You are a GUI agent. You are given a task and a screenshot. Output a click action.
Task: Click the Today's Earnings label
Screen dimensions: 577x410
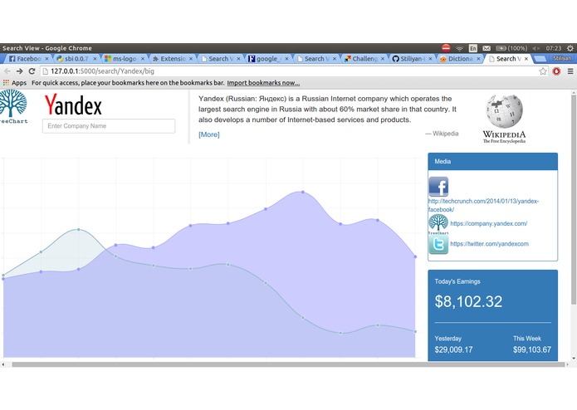(457, 281)
